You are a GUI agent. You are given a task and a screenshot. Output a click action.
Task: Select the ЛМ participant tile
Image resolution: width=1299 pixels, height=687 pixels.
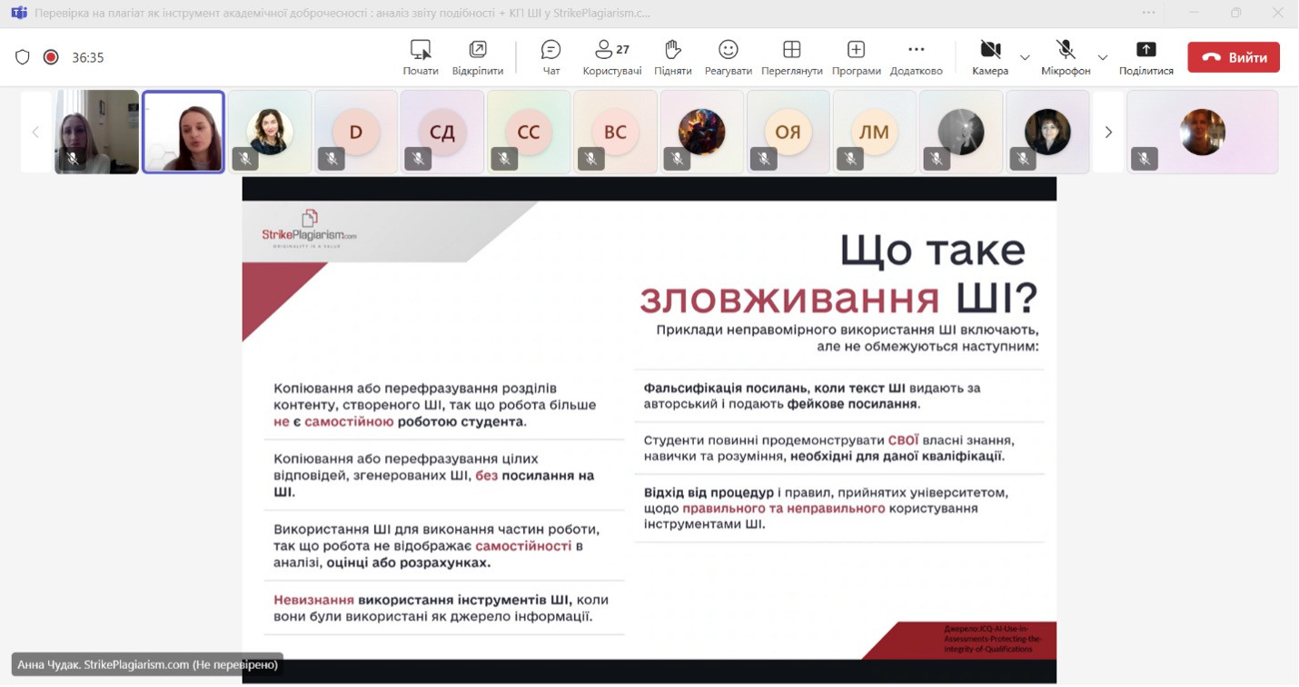pyautogui.click(x=875, y=132)
